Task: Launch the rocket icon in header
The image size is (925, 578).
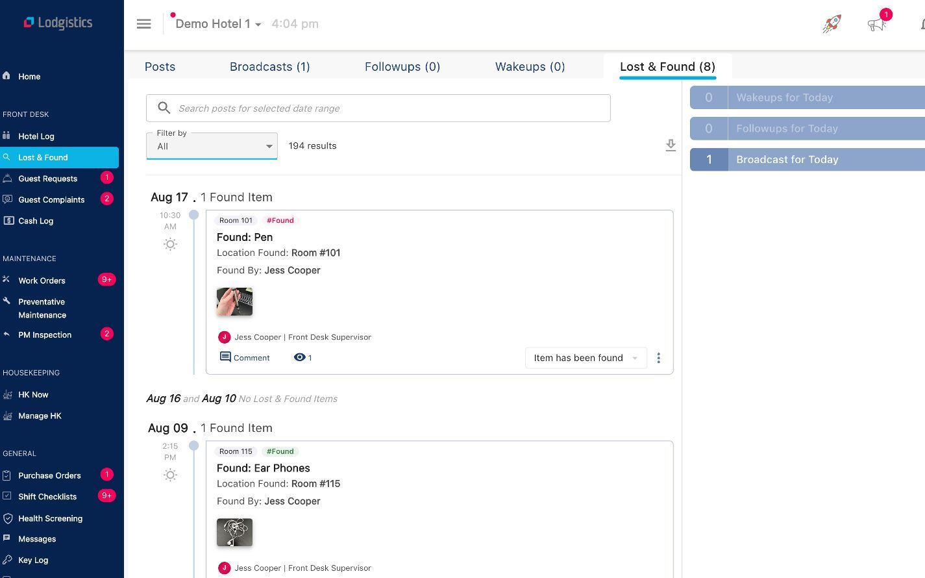Action: pyautogui.click(x=832, y=24)
